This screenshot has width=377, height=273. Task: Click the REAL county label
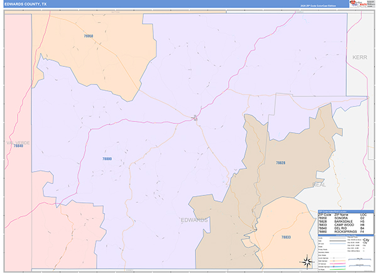[x=319, y=185]
